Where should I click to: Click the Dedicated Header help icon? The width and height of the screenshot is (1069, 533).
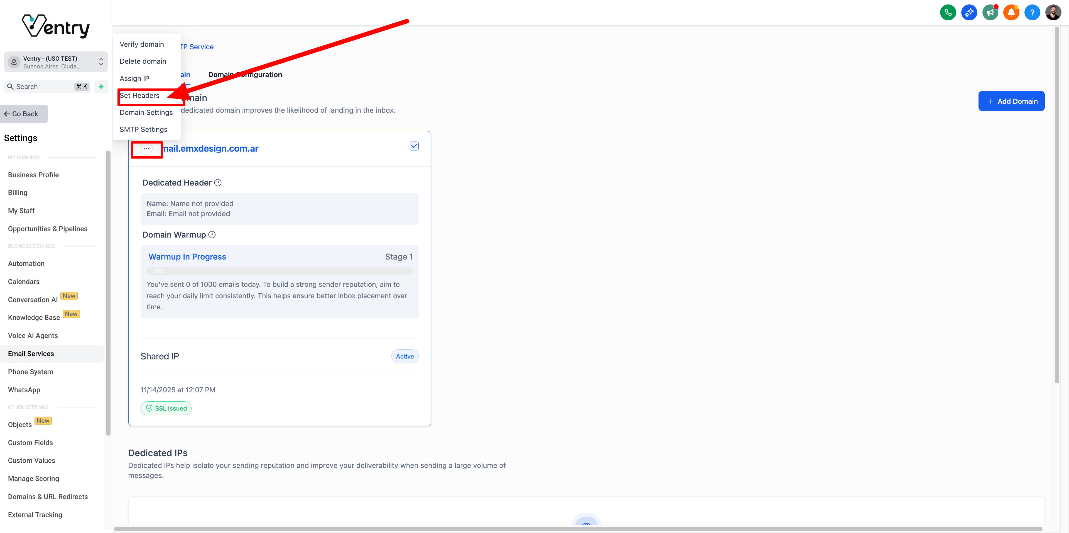218,182
